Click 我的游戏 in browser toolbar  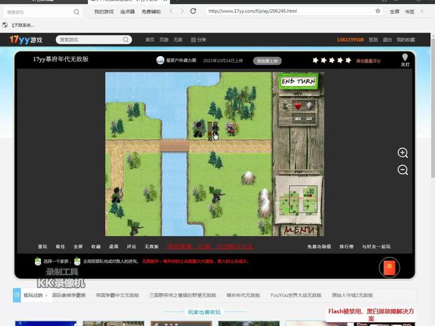pyautogui.click(x=104, y=12)
